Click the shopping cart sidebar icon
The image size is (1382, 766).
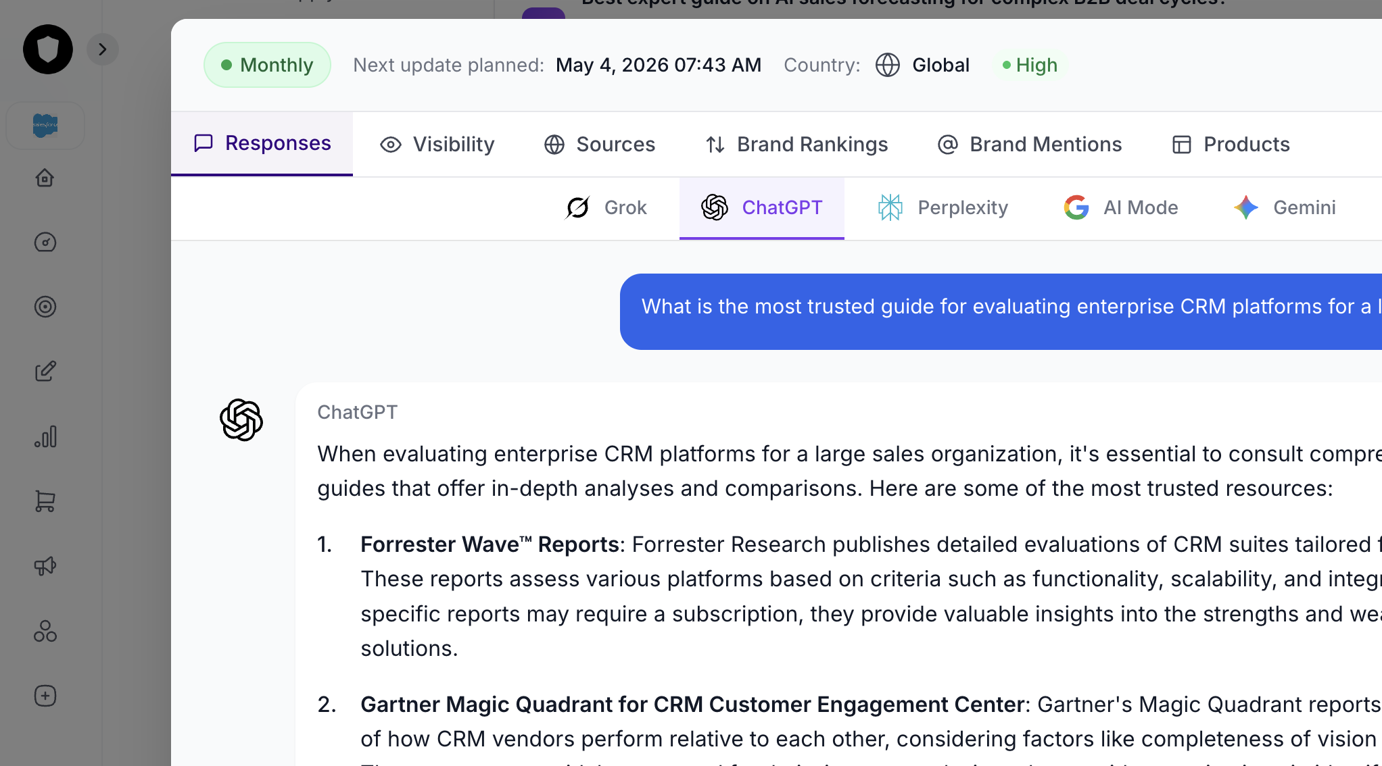(45, 501)
